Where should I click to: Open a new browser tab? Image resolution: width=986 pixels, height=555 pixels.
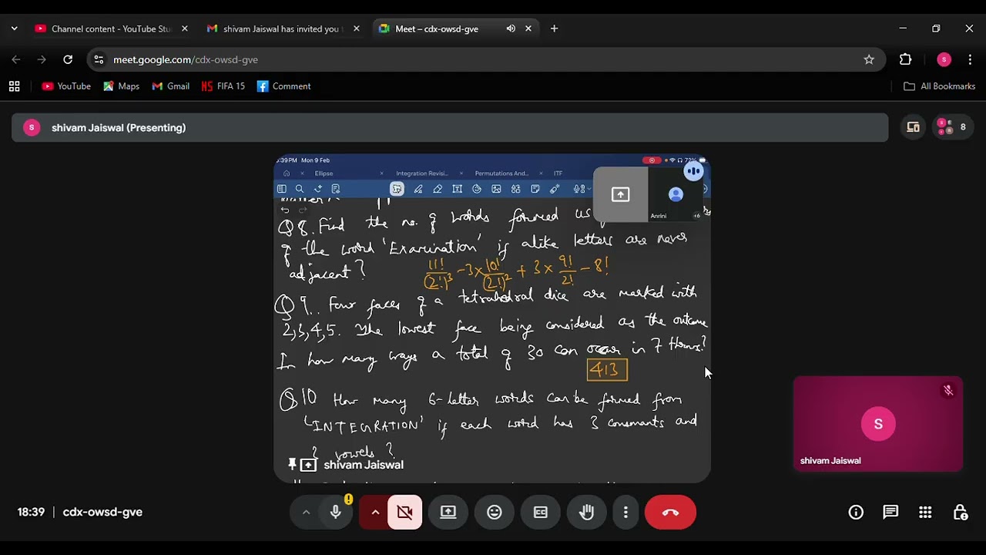(554, 29)
